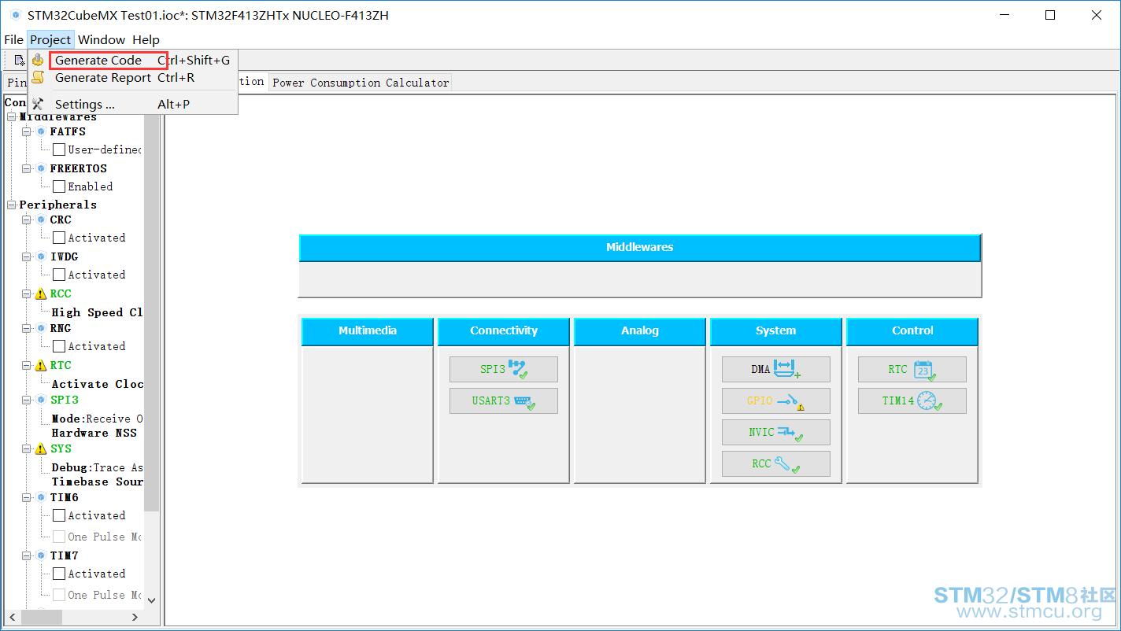Click the RTC warning icon in tree

41,365
